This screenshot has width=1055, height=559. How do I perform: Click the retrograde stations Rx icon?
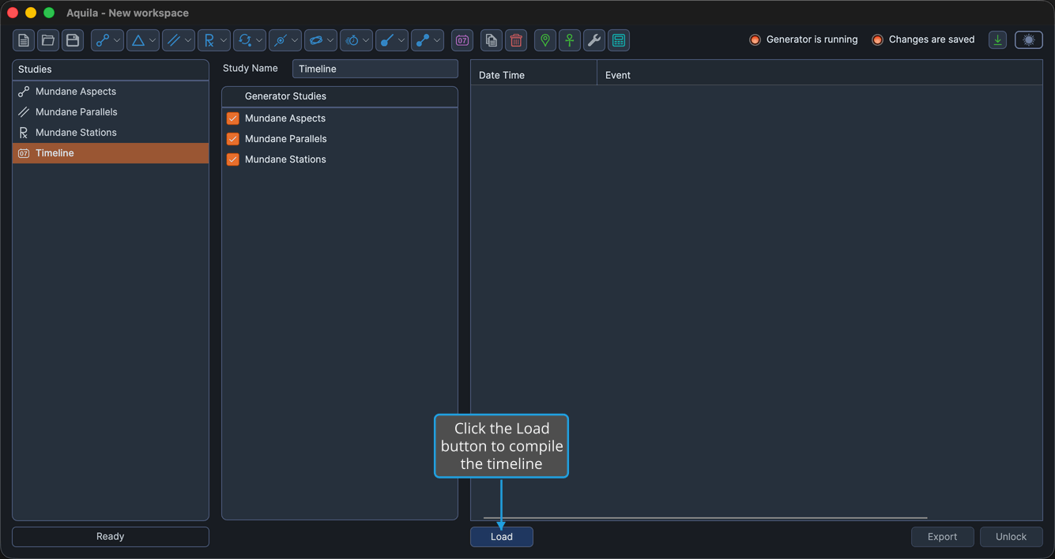[209, 40]
